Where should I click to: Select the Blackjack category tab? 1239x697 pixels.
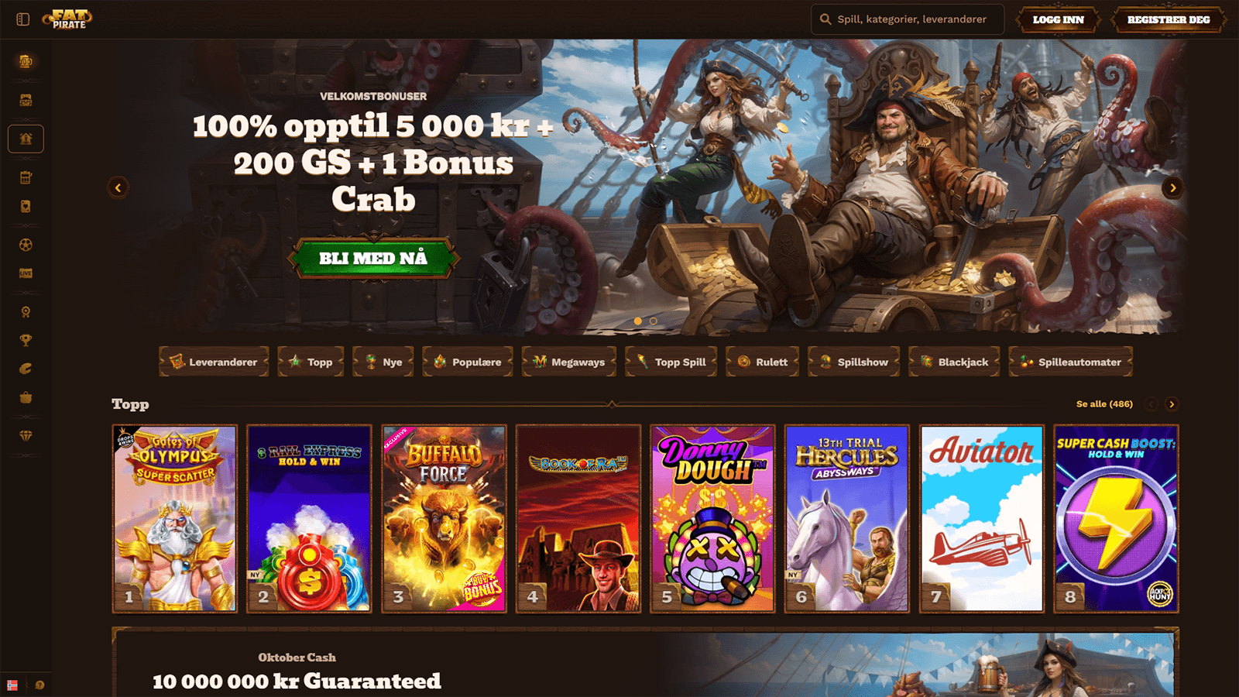[x=954, y=362]
